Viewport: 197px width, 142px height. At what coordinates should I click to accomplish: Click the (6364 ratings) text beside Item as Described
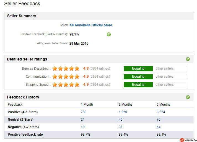tap(100, 69)
